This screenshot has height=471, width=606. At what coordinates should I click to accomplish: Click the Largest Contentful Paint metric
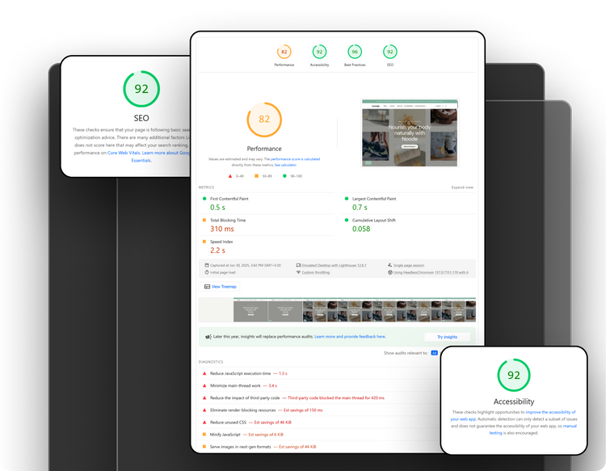coord(409,204)
